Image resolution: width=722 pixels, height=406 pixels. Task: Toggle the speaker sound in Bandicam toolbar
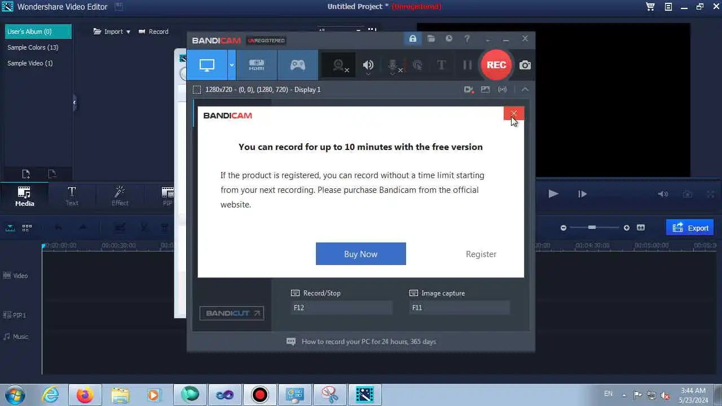[x=368, y=65]
